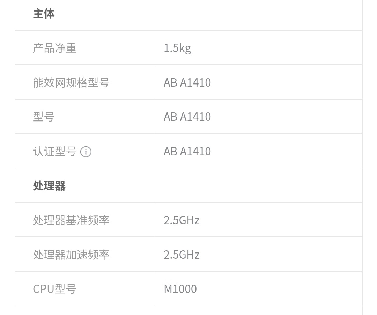Click AB A1410 value in 型号 row
This screenshot has width=377, height=315.
coord(187,117)
